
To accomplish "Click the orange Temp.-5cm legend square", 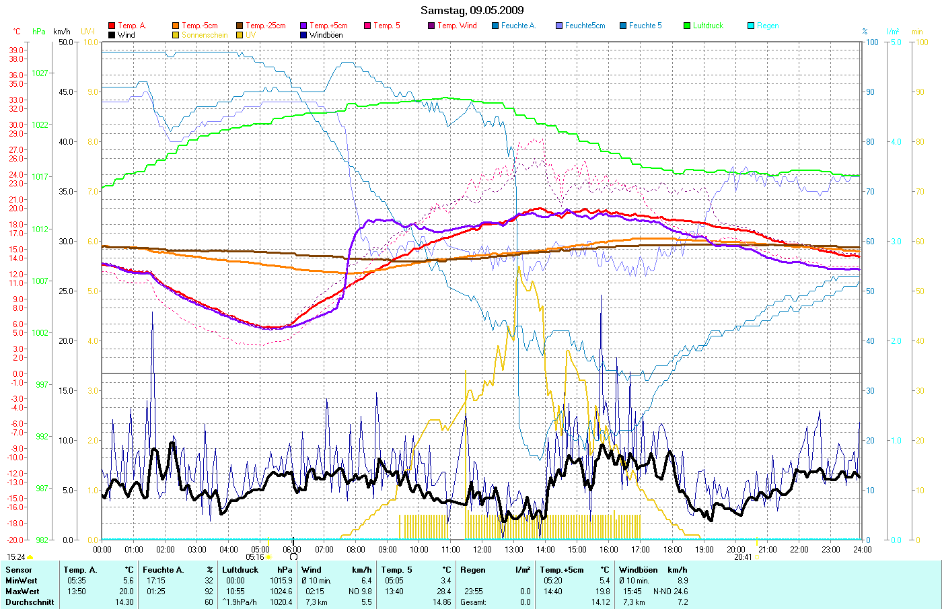I will [x=176, y=26].
